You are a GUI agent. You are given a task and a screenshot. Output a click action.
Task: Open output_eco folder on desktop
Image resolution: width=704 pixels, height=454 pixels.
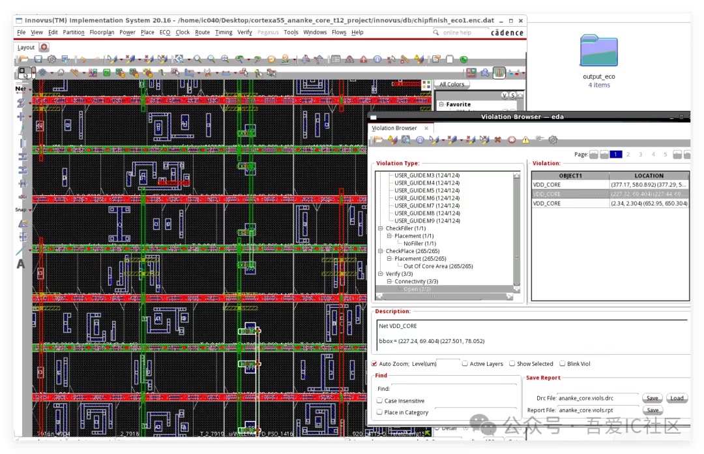[x=599, y=51]
